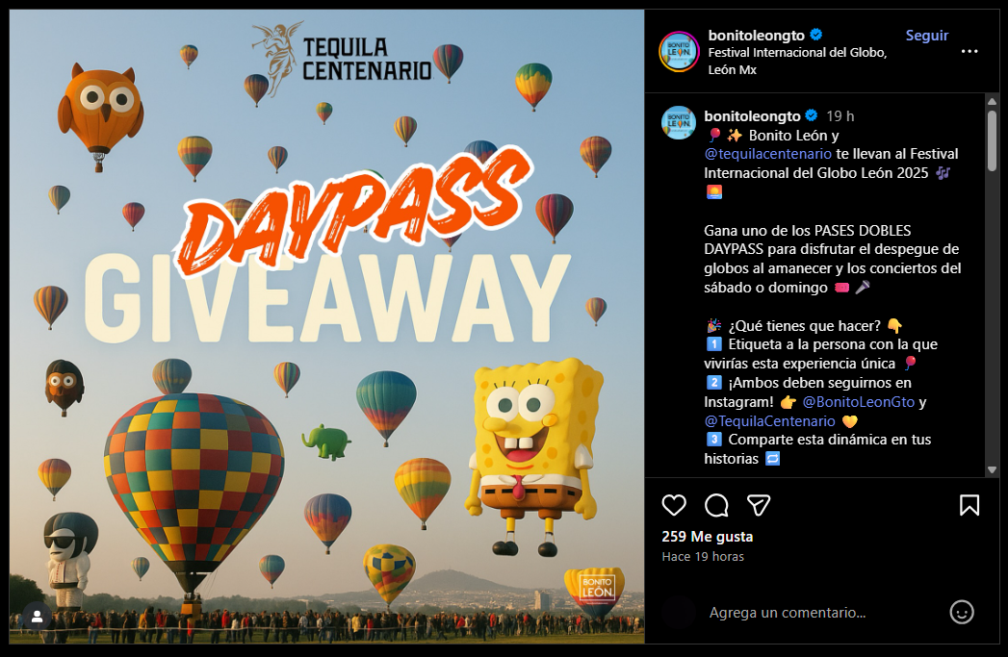The width and height of the screenshot is (1008, 657).
Task: Open @BonitoLeonGto mention link
Action: click(858, 402)
